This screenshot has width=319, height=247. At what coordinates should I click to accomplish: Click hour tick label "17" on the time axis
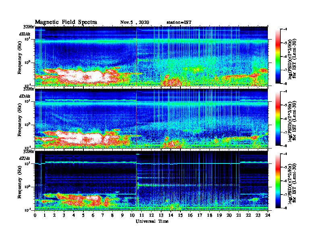tap(200, 215)
